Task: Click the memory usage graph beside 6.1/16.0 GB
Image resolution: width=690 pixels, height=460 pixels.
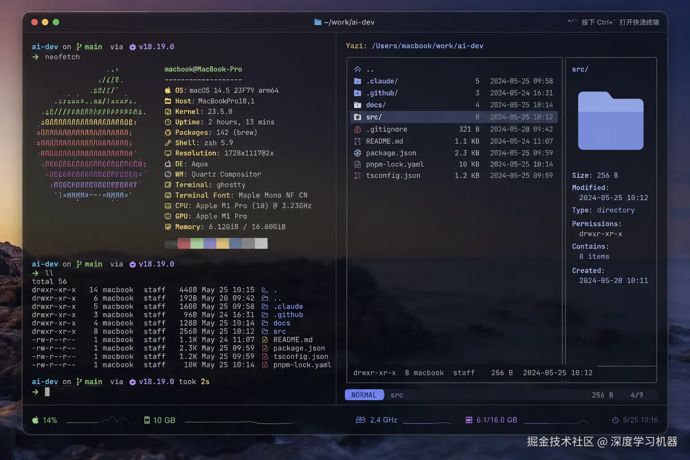Action: (556, 421)
